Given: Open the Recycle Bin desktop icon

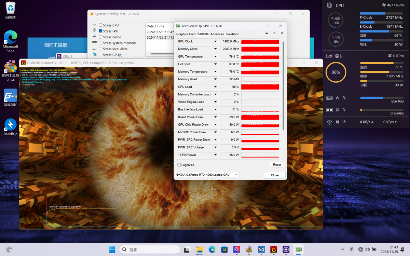Looking at the screenshot, I should click(11, 10).
